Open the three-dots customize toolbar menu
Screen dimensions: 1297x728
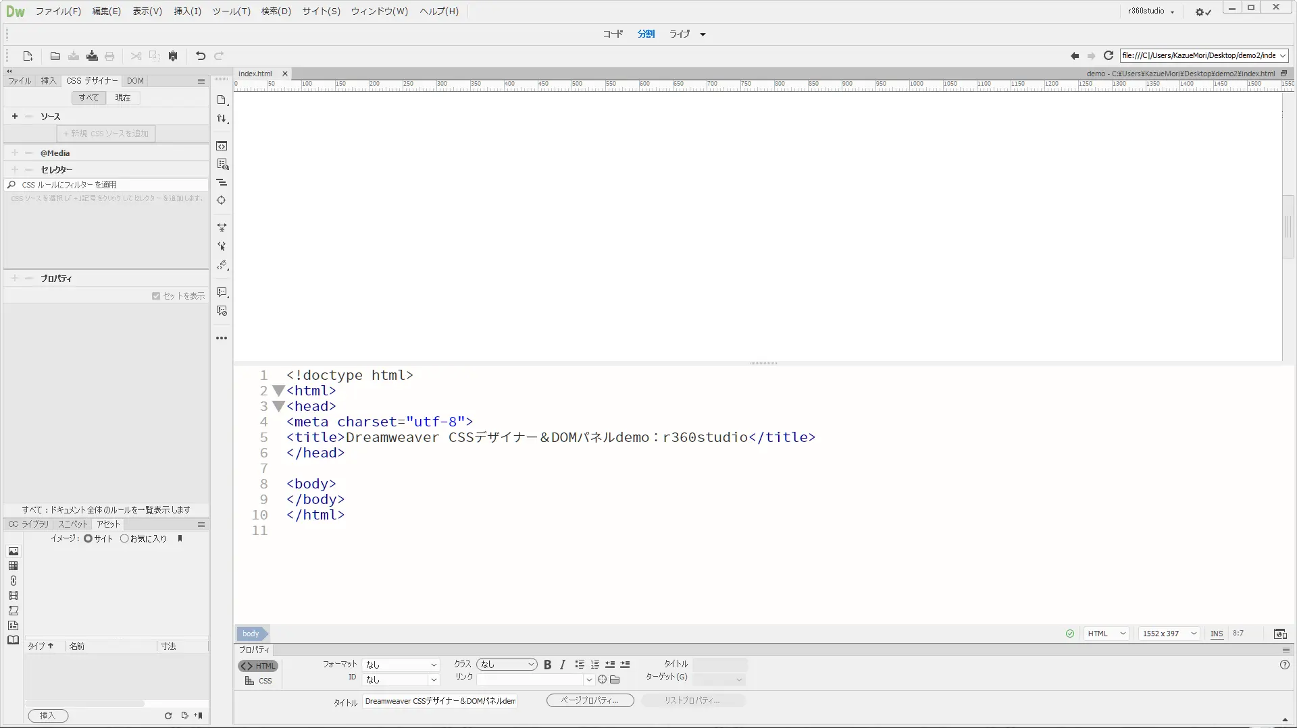coord(222,338)
